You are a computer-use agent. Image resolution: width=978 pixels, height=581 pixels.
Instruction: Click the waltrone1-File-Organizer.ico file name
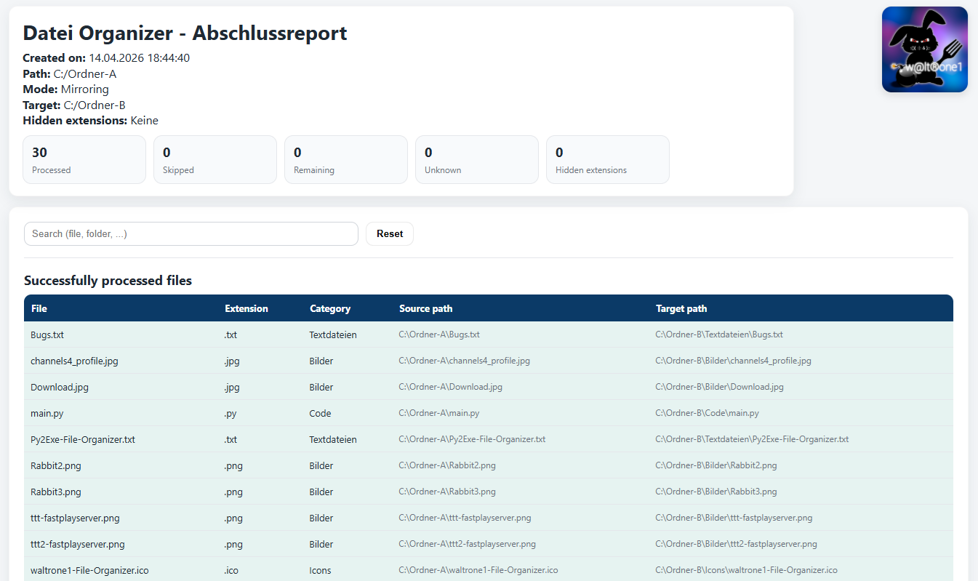89,571
